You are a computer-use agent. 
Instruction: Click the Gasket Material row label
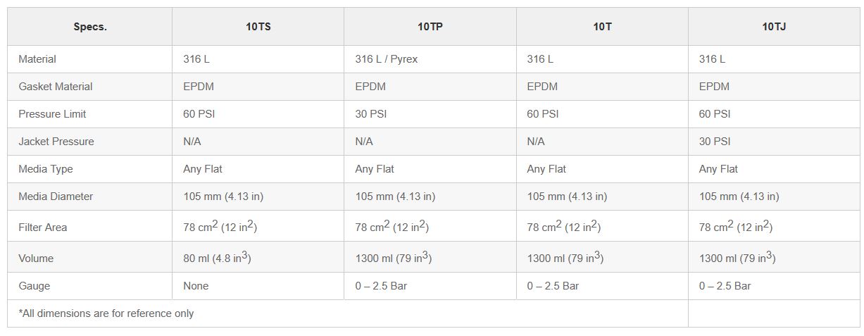pyautogui.click(x=56, y=87)
